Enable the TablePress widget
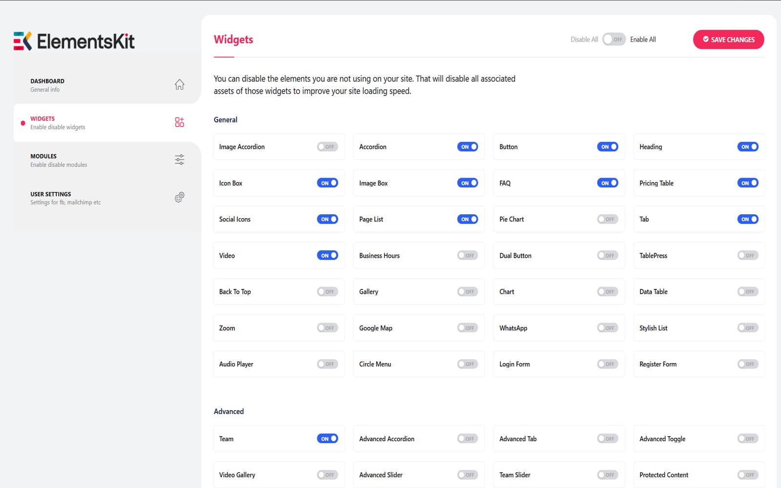The height and width of the screenshot is (488, 781). coord(748,255)
